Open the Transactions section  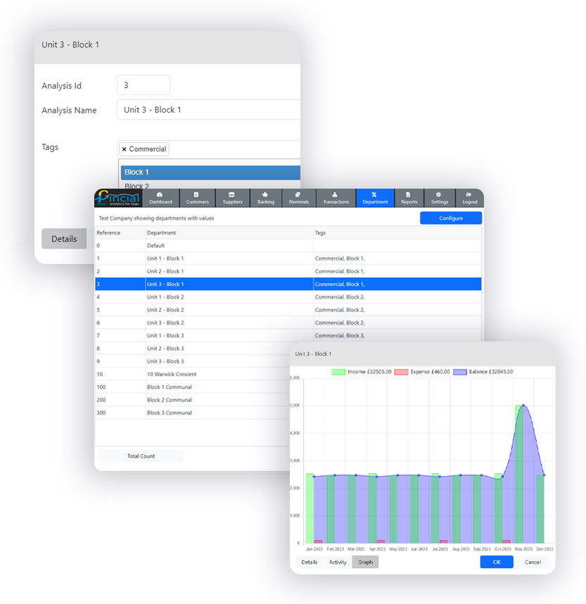tap(336, 198)
